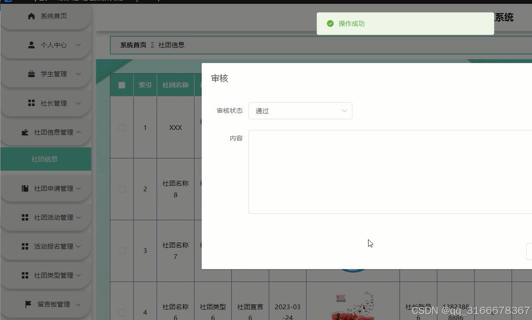Click the 索引 column header
The width and height of the screenshot is (532, 320).
click(145, 85)
